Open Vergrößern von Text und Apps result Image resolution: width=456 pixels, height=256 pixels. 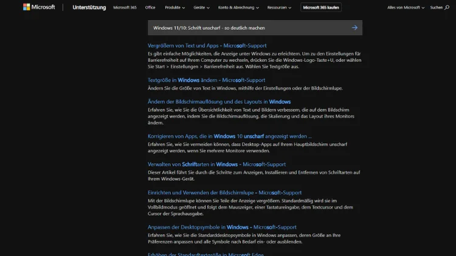click(x=207, y=45)
